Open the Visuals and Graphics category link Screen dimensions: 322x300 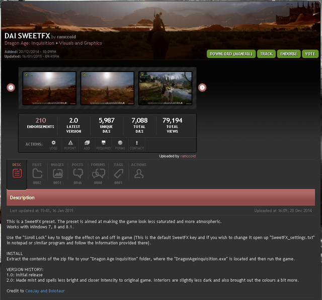tap(80, 43)
